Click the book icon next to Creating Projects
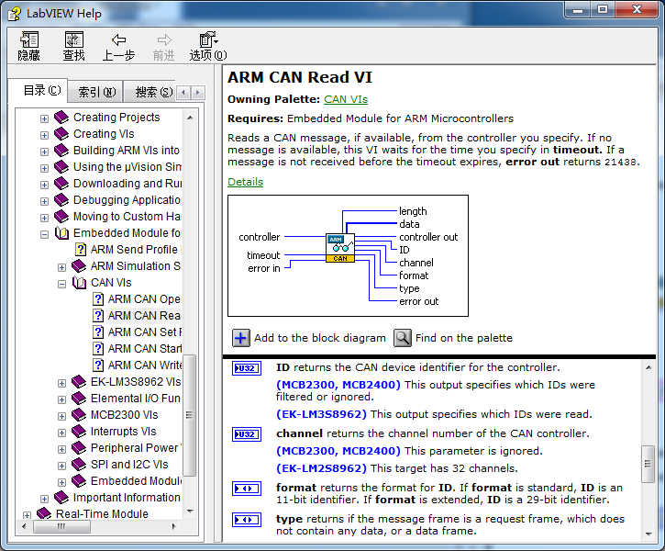 [x=61, y=118]
